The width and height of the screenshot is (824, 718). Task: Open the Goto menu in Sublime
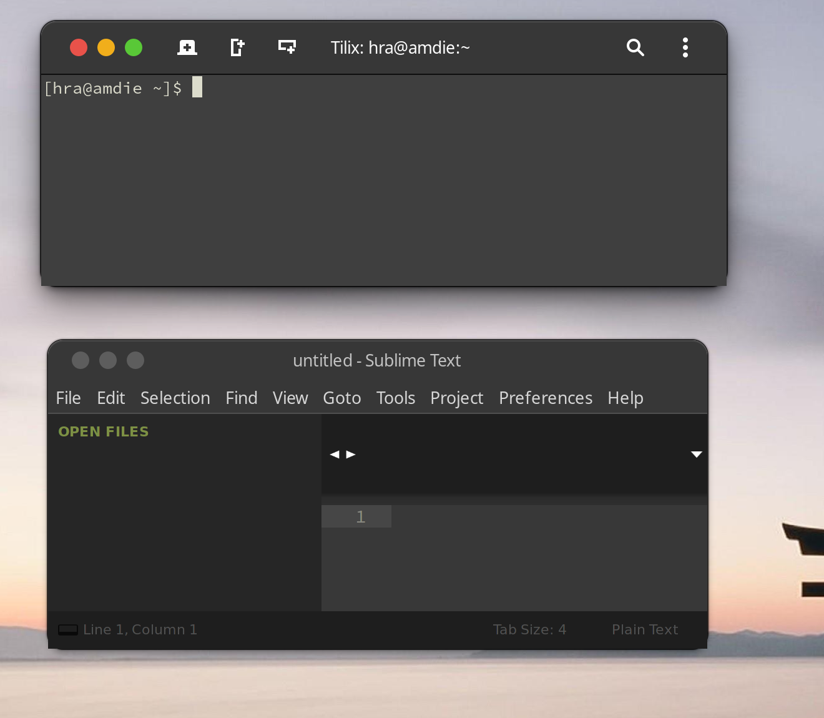pyautogui.click(x=341, y=398)
